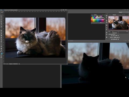Add a Brightness/Contrast adjustment
129x97 pixels.
coord(112,36)
